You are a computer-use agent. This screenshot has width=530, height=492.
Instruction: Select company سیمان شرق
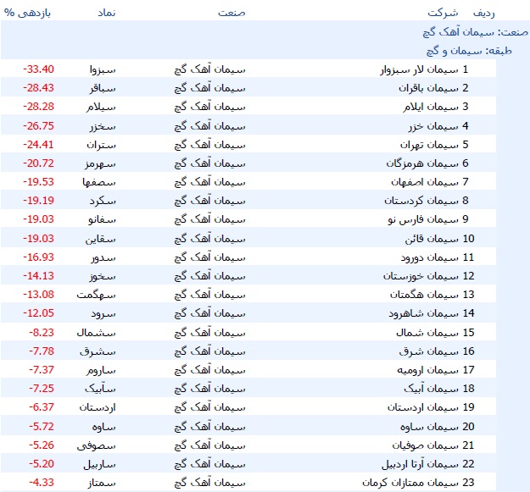tap(428, 351)
